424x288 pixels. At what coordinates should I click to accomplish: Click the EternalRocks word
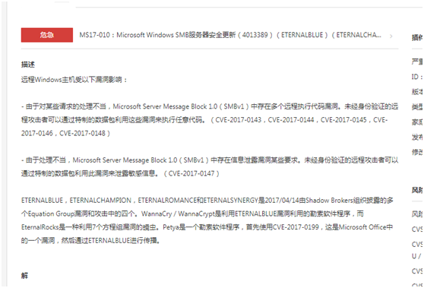(40, 227)
